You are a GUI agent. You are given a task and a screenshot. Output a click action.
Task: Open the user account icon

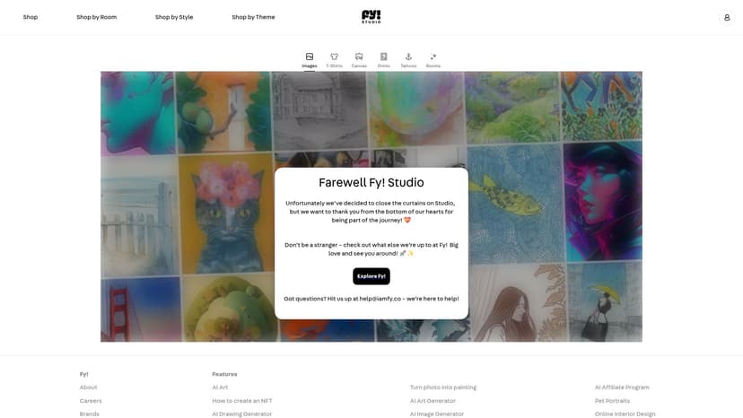(x=727, y=18)
